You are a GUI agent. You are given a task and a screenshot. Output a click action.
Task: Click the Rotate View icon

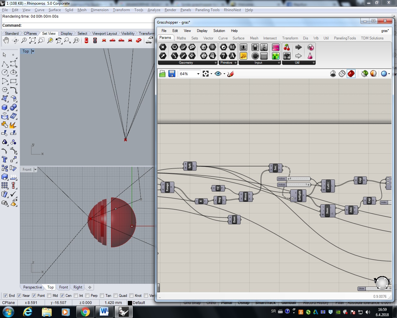[x=15, y=40]
